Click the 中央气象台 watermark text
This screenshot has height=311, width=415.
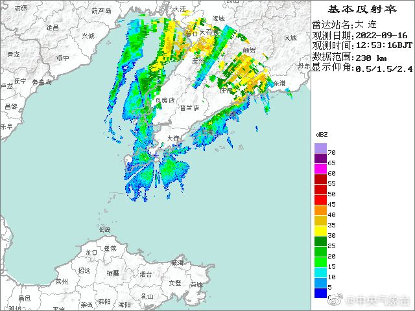[x=379, y=300]
